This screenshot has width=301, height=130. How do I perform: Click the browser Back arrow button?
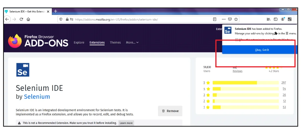click(x=7, y=19)
